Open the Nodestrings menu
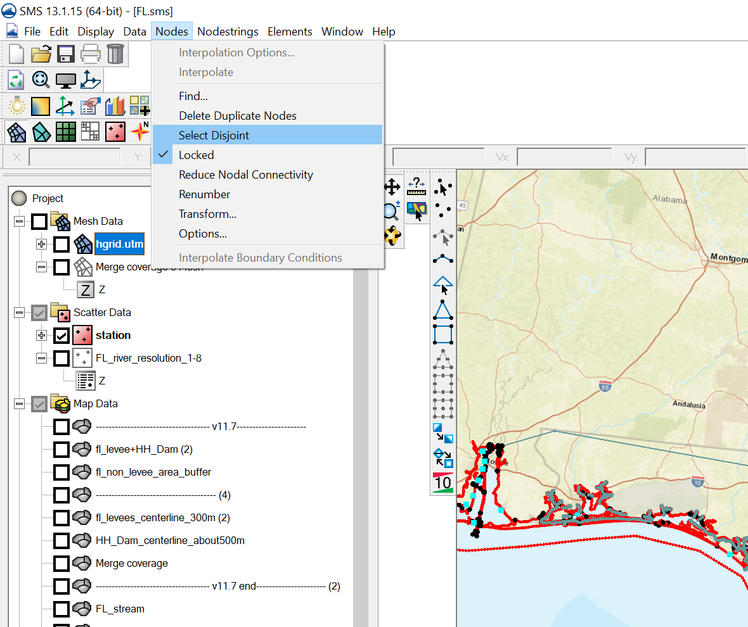The height and width of the screenshot is (627, 748). click(228, 31)
